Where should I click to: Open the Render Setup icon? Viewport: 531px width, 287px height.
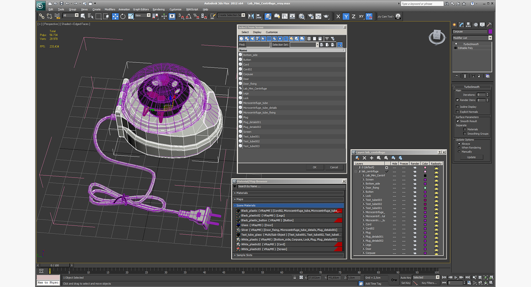coord(310,16)
